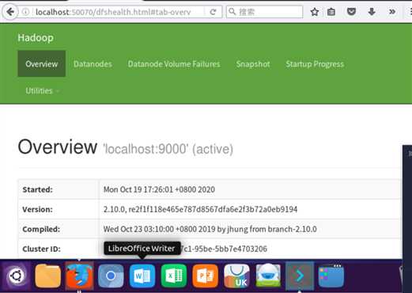Click into the browser search box
The height and width of the screenshot is (293, 412).
pyautogui.click(x=264, y=12)
